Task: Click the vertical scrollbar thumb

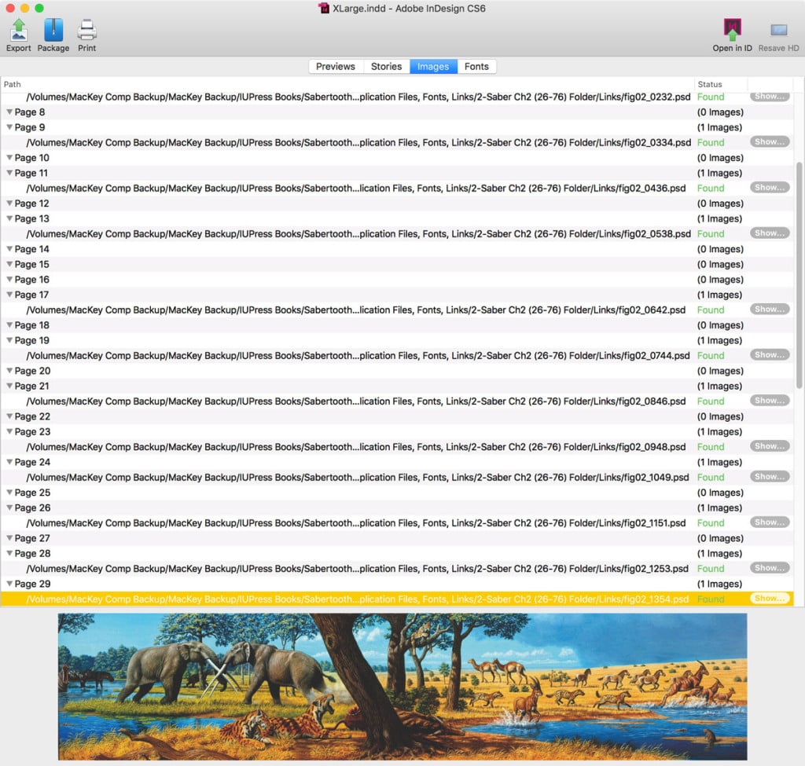Action: click(x=799, y=276)
